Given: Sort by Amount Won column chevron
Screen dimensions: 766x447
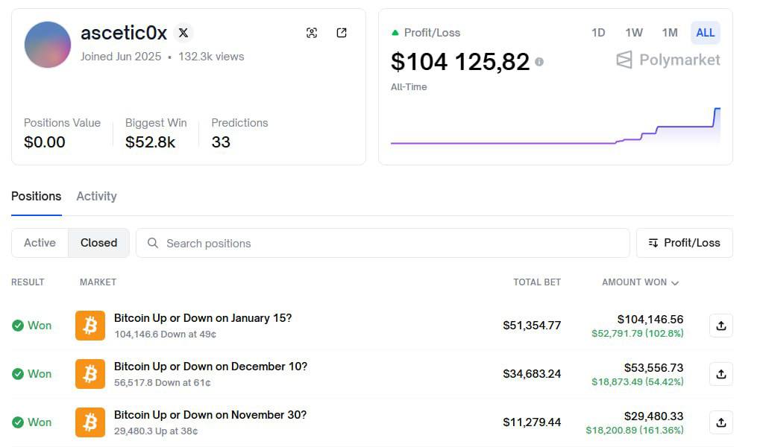Looking at the screenshot, I should pos(675,283).
